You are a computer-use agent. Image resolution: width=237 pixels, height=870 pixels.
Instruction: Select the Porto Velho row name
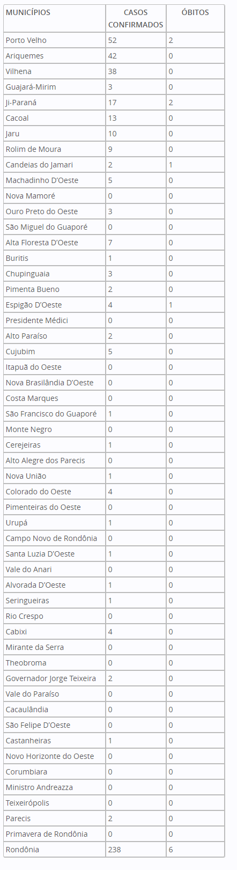coord(55,40)
